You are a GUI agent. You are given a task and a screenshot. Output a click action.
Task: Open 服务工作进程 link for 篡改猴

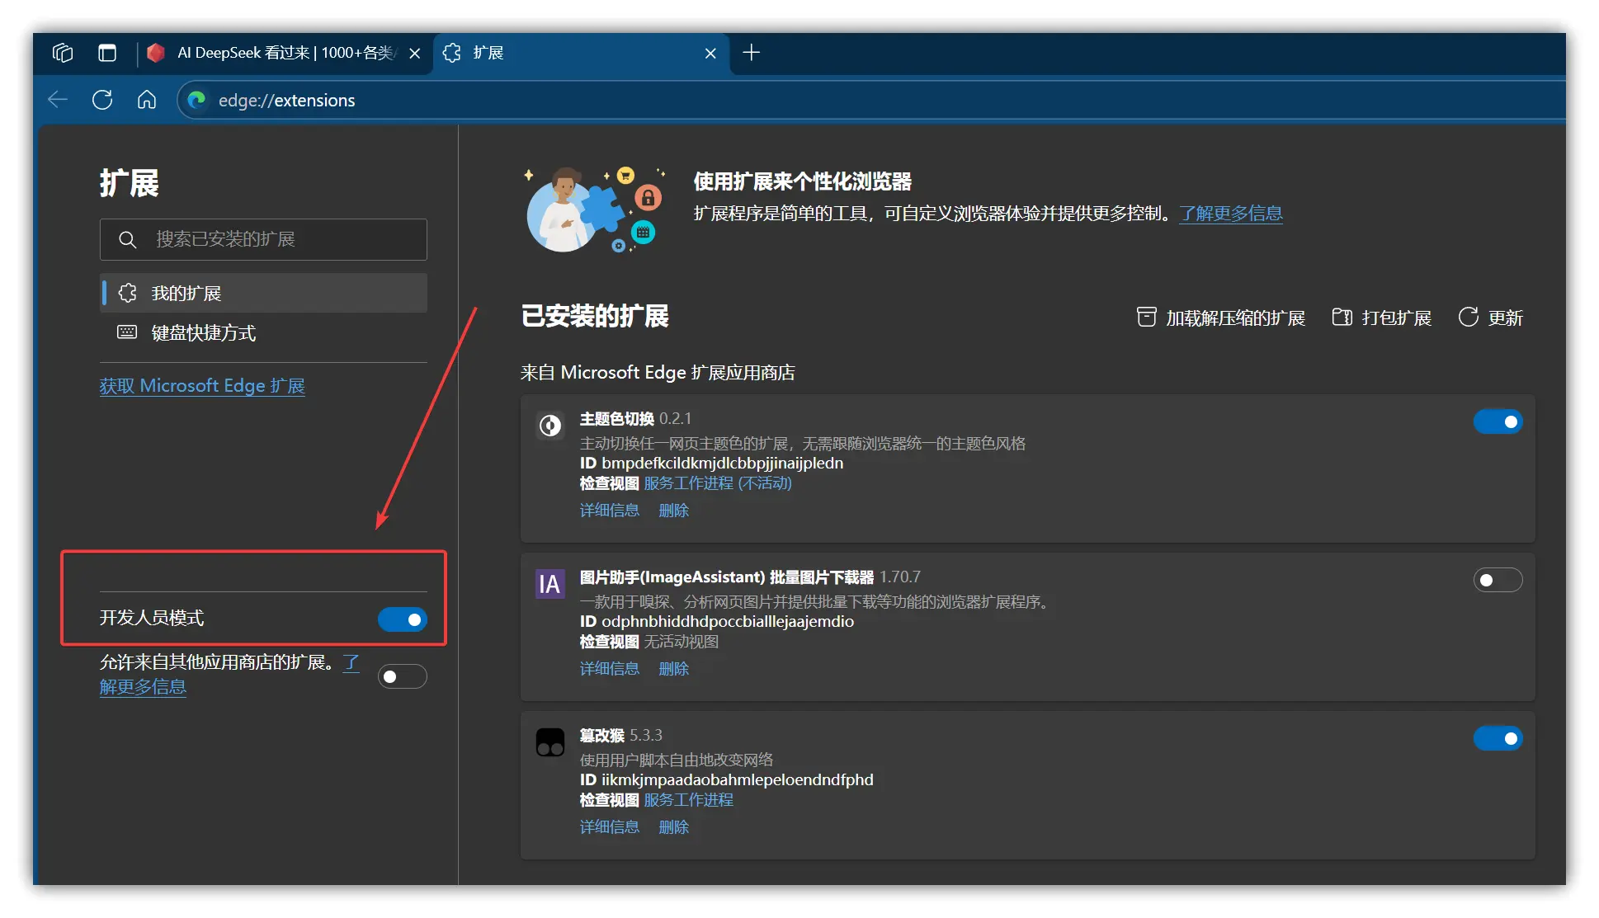click(x=688, y=800)
